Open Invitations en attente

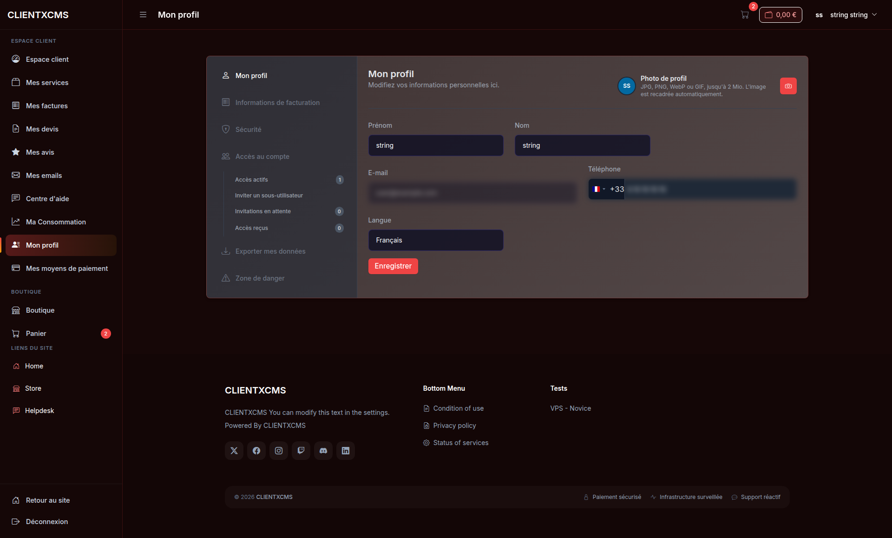coord(289,211)
